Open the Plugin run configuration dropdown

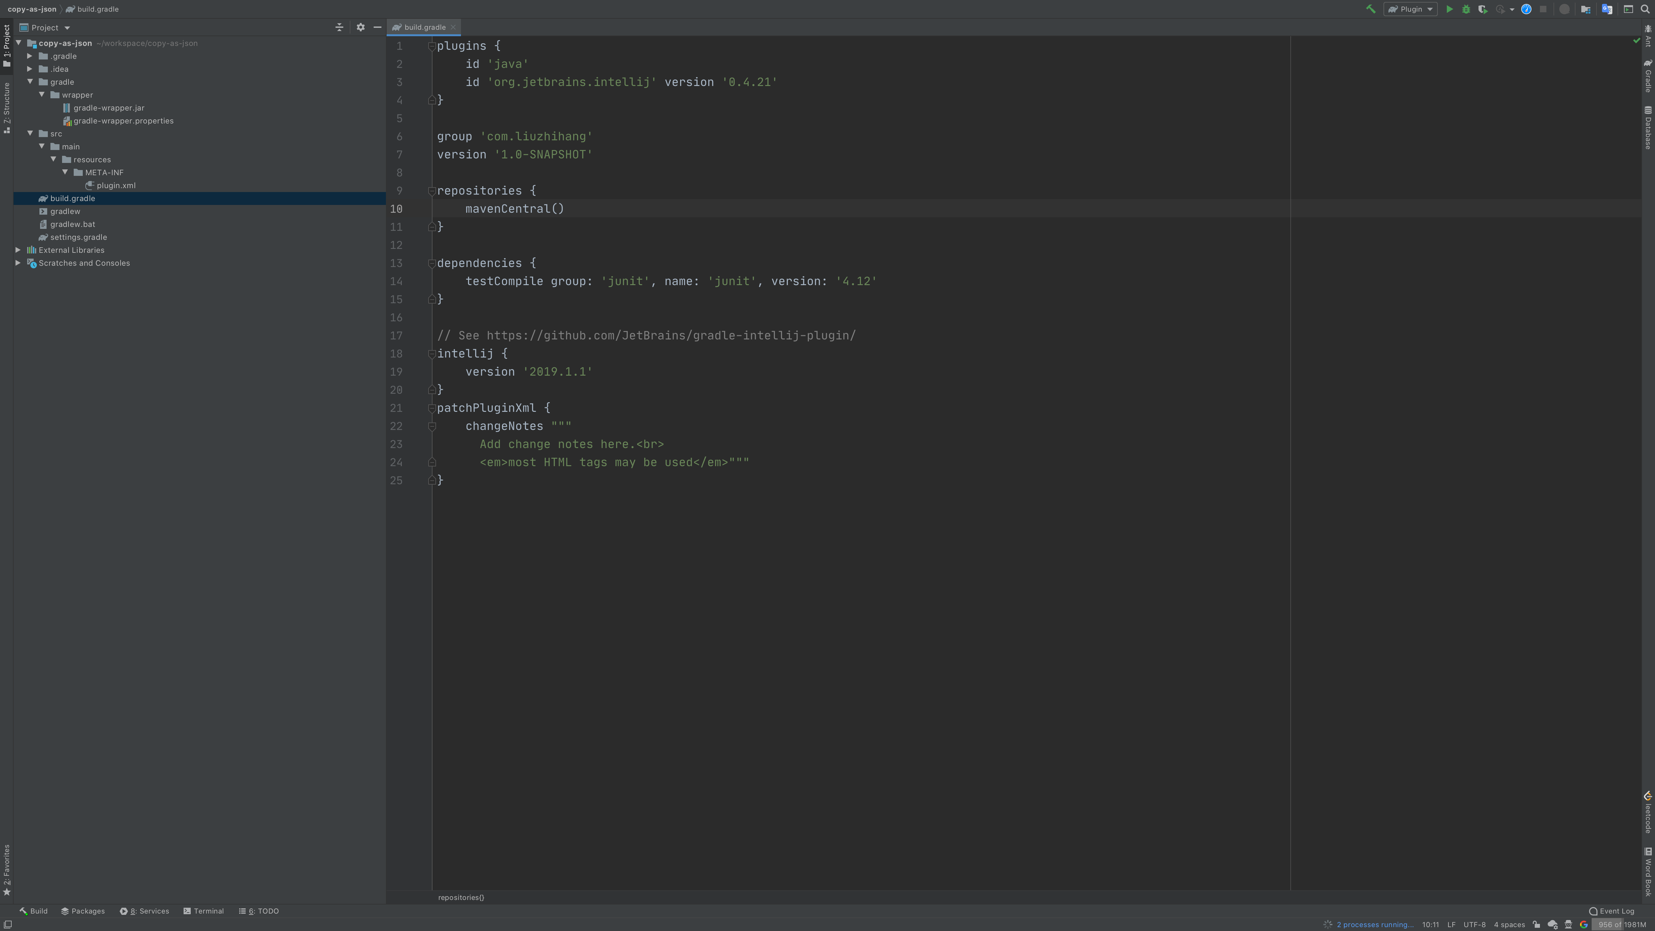click(1410, 9)
